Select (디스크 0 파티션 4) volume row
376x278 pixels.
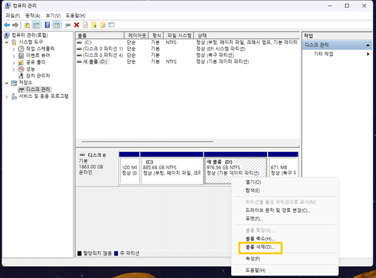pyautogui.click(x=187, y=55)
